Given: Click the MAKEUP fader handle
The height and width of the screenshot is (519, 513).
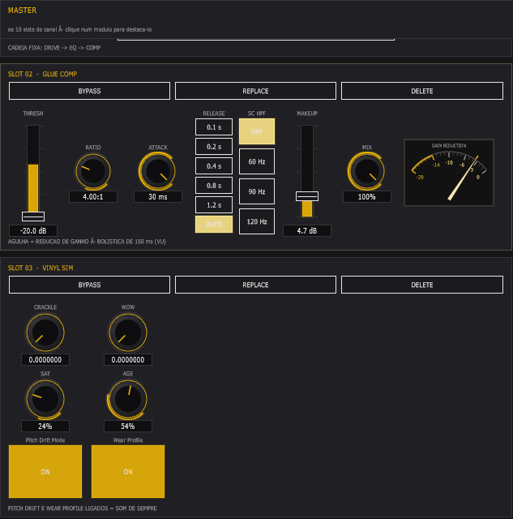Looking at the screenshot, I should (x=307, y=196).
